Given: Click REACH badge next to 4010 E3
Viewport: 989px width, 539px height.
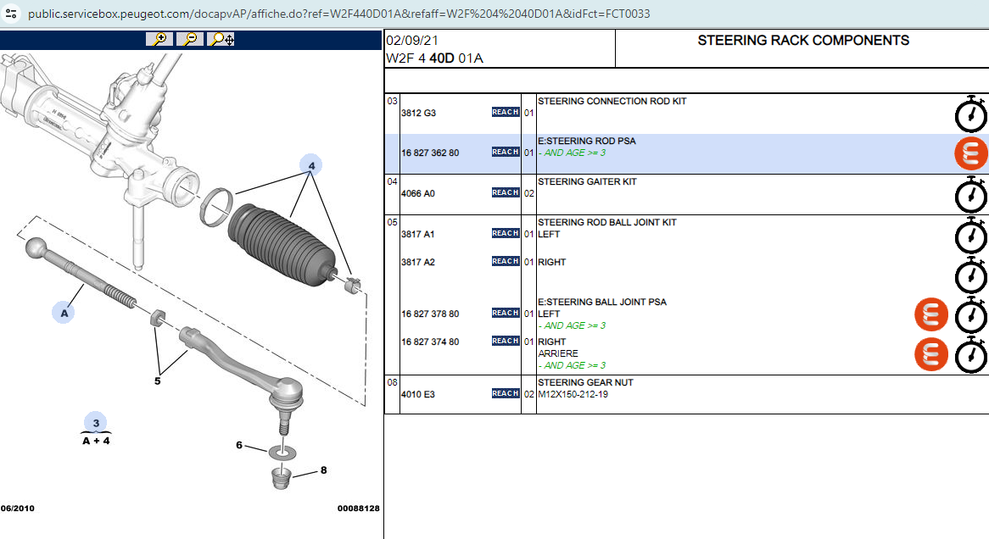Looking at the screenshot, I should point(506,393).
